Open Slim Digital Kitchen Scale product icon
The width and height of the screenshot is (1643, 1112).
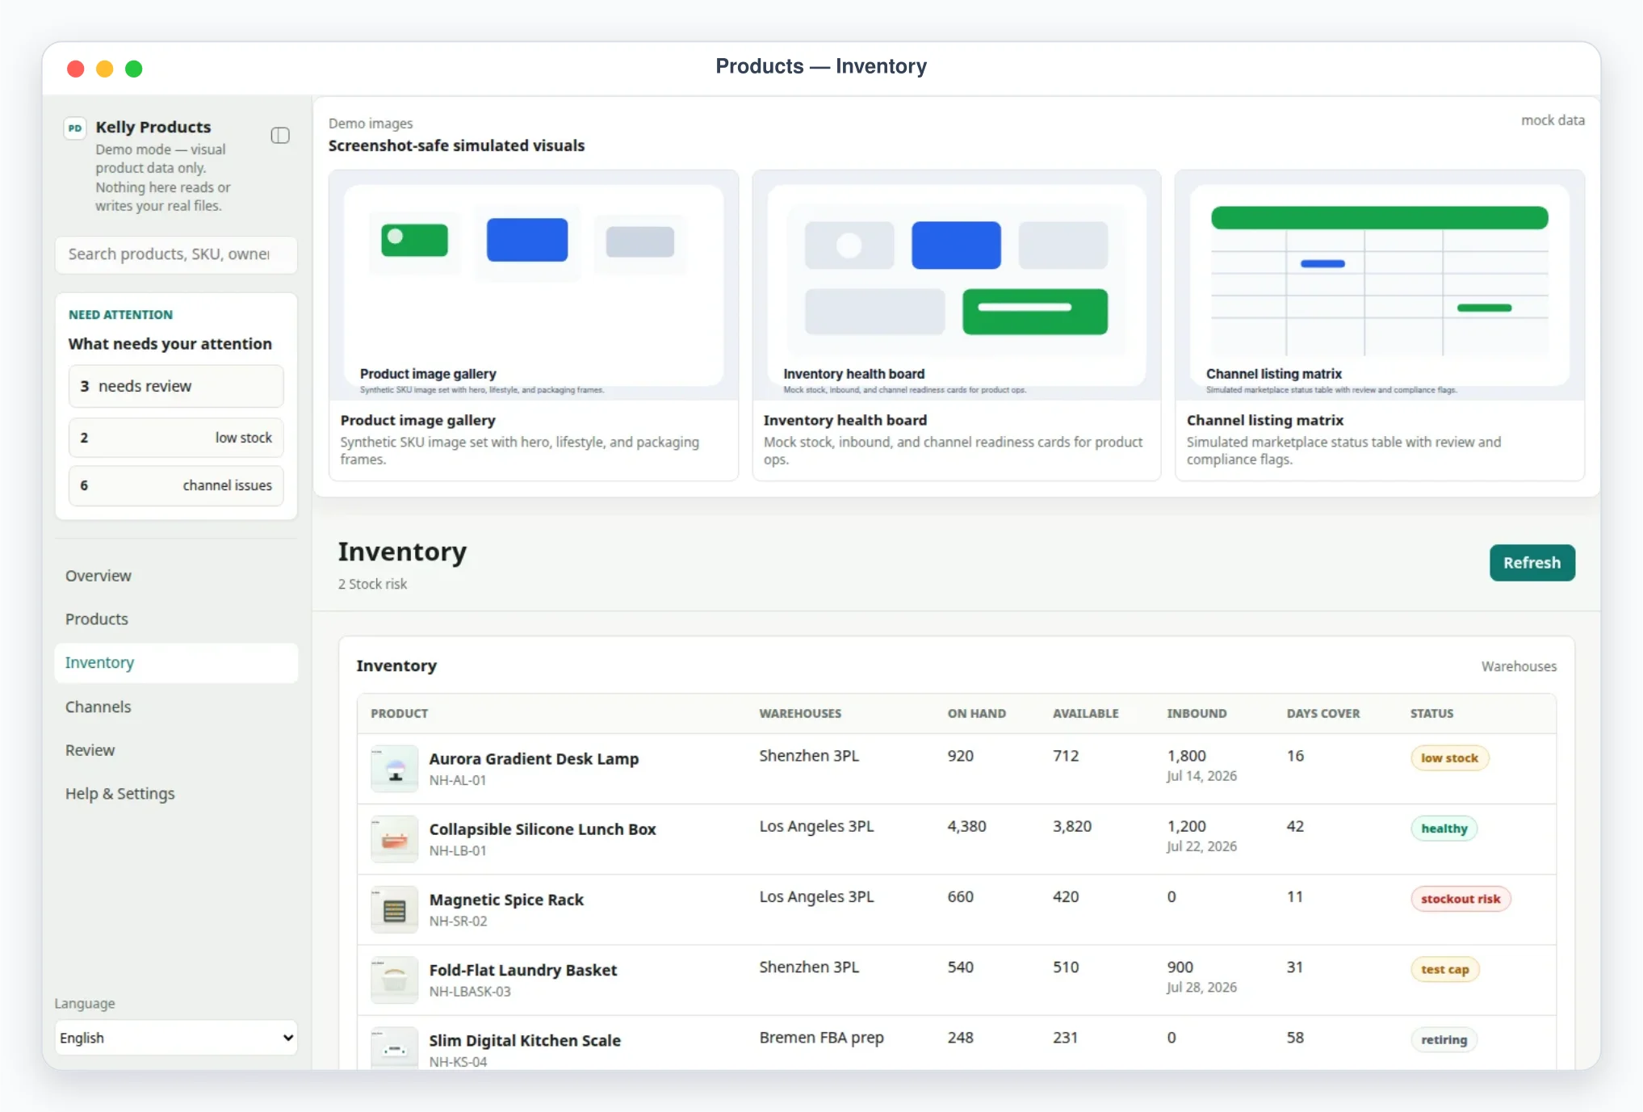pyautogui.click(x=395, y=1048)
